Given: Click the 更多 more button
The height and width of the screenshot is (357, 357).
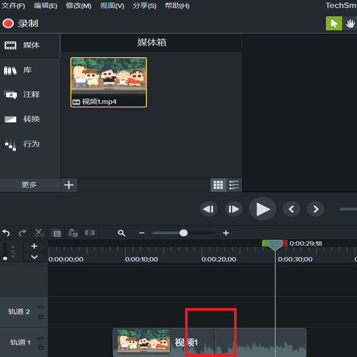Looking at the screenshot, I should 30,185.
